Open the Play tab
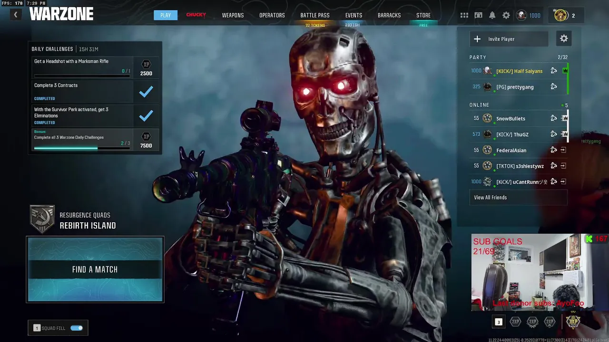This screenshot has width=609, height=342. 166,15
